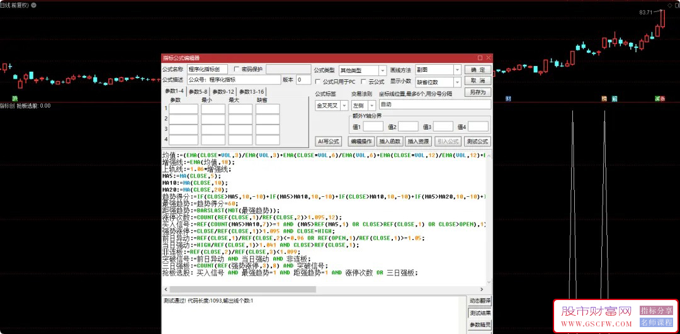Check the 公式只用于PC option
The image size is (680, 334).
[x=317, y=82]
